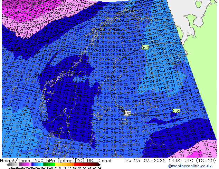
Task: Click the grey left arrow of color scale
Action: [x=8, y=165]
